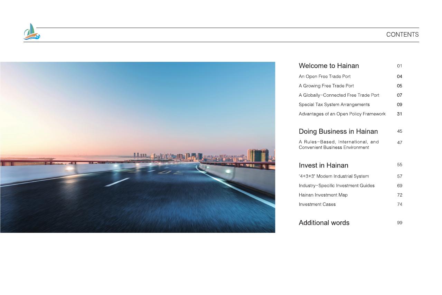
Task: Open the Hainan Investment Map entry
Action: coord(323,195)
